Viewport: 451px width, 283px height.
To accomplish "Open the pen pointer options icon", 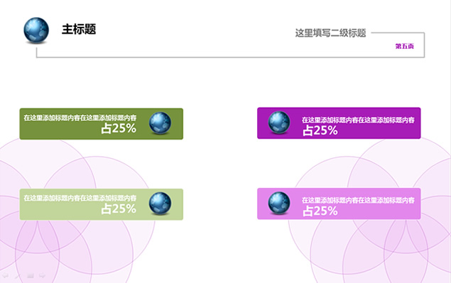I will [18, 276].
